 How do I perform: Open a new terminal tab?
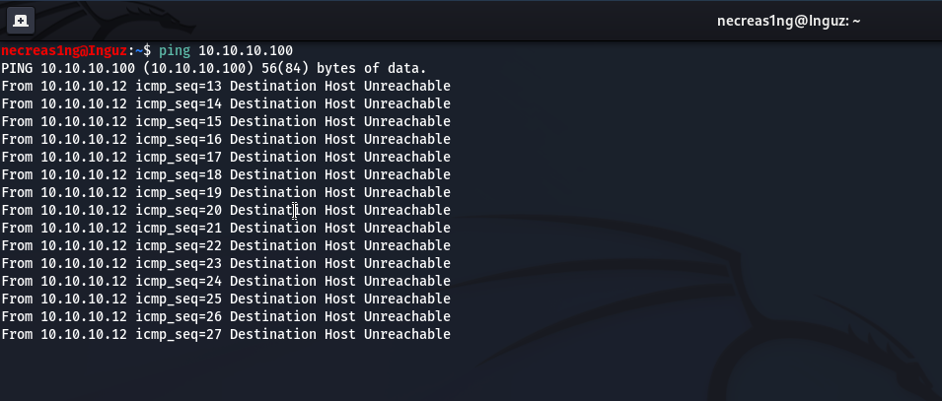point(21,20)
